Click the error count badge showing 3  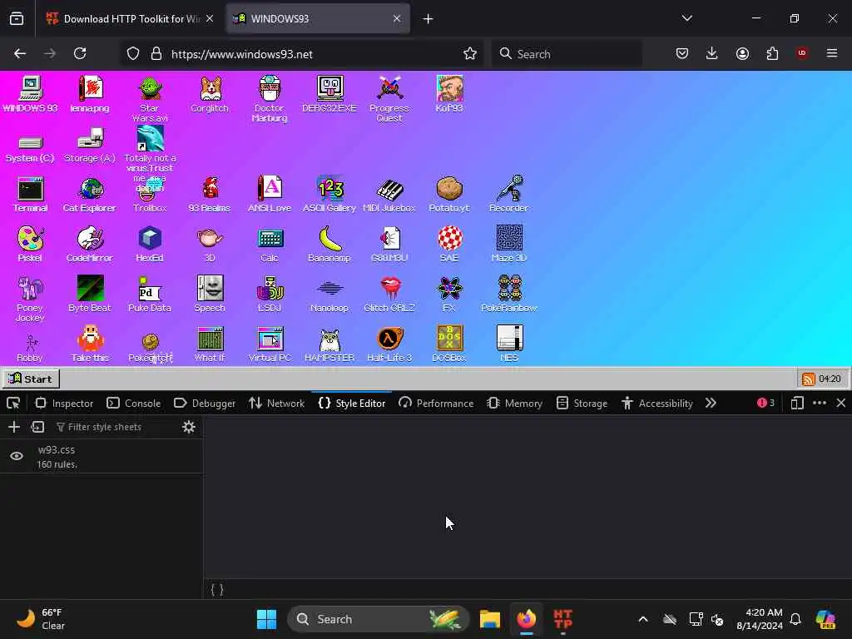pos(765,404)
